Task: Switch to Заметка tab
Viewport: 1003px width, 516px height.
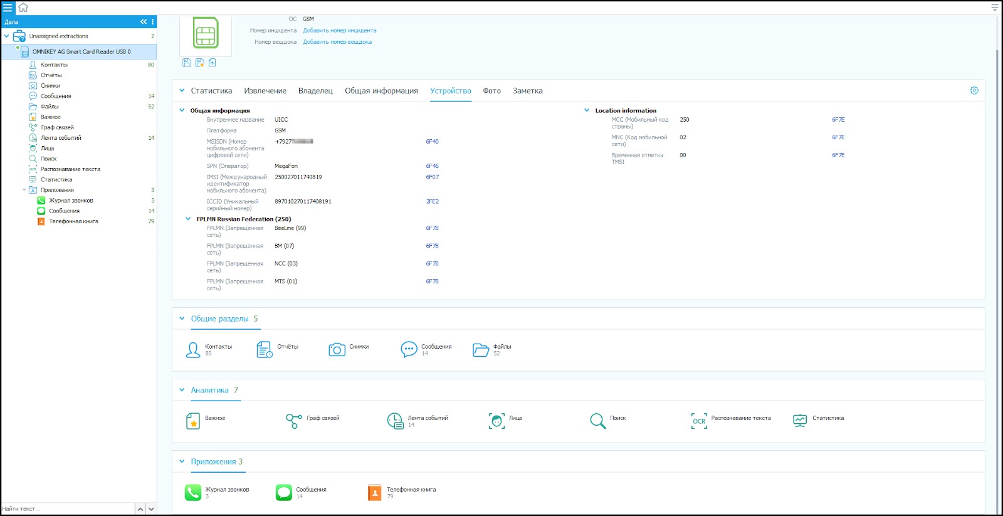Action: (528, 91)
